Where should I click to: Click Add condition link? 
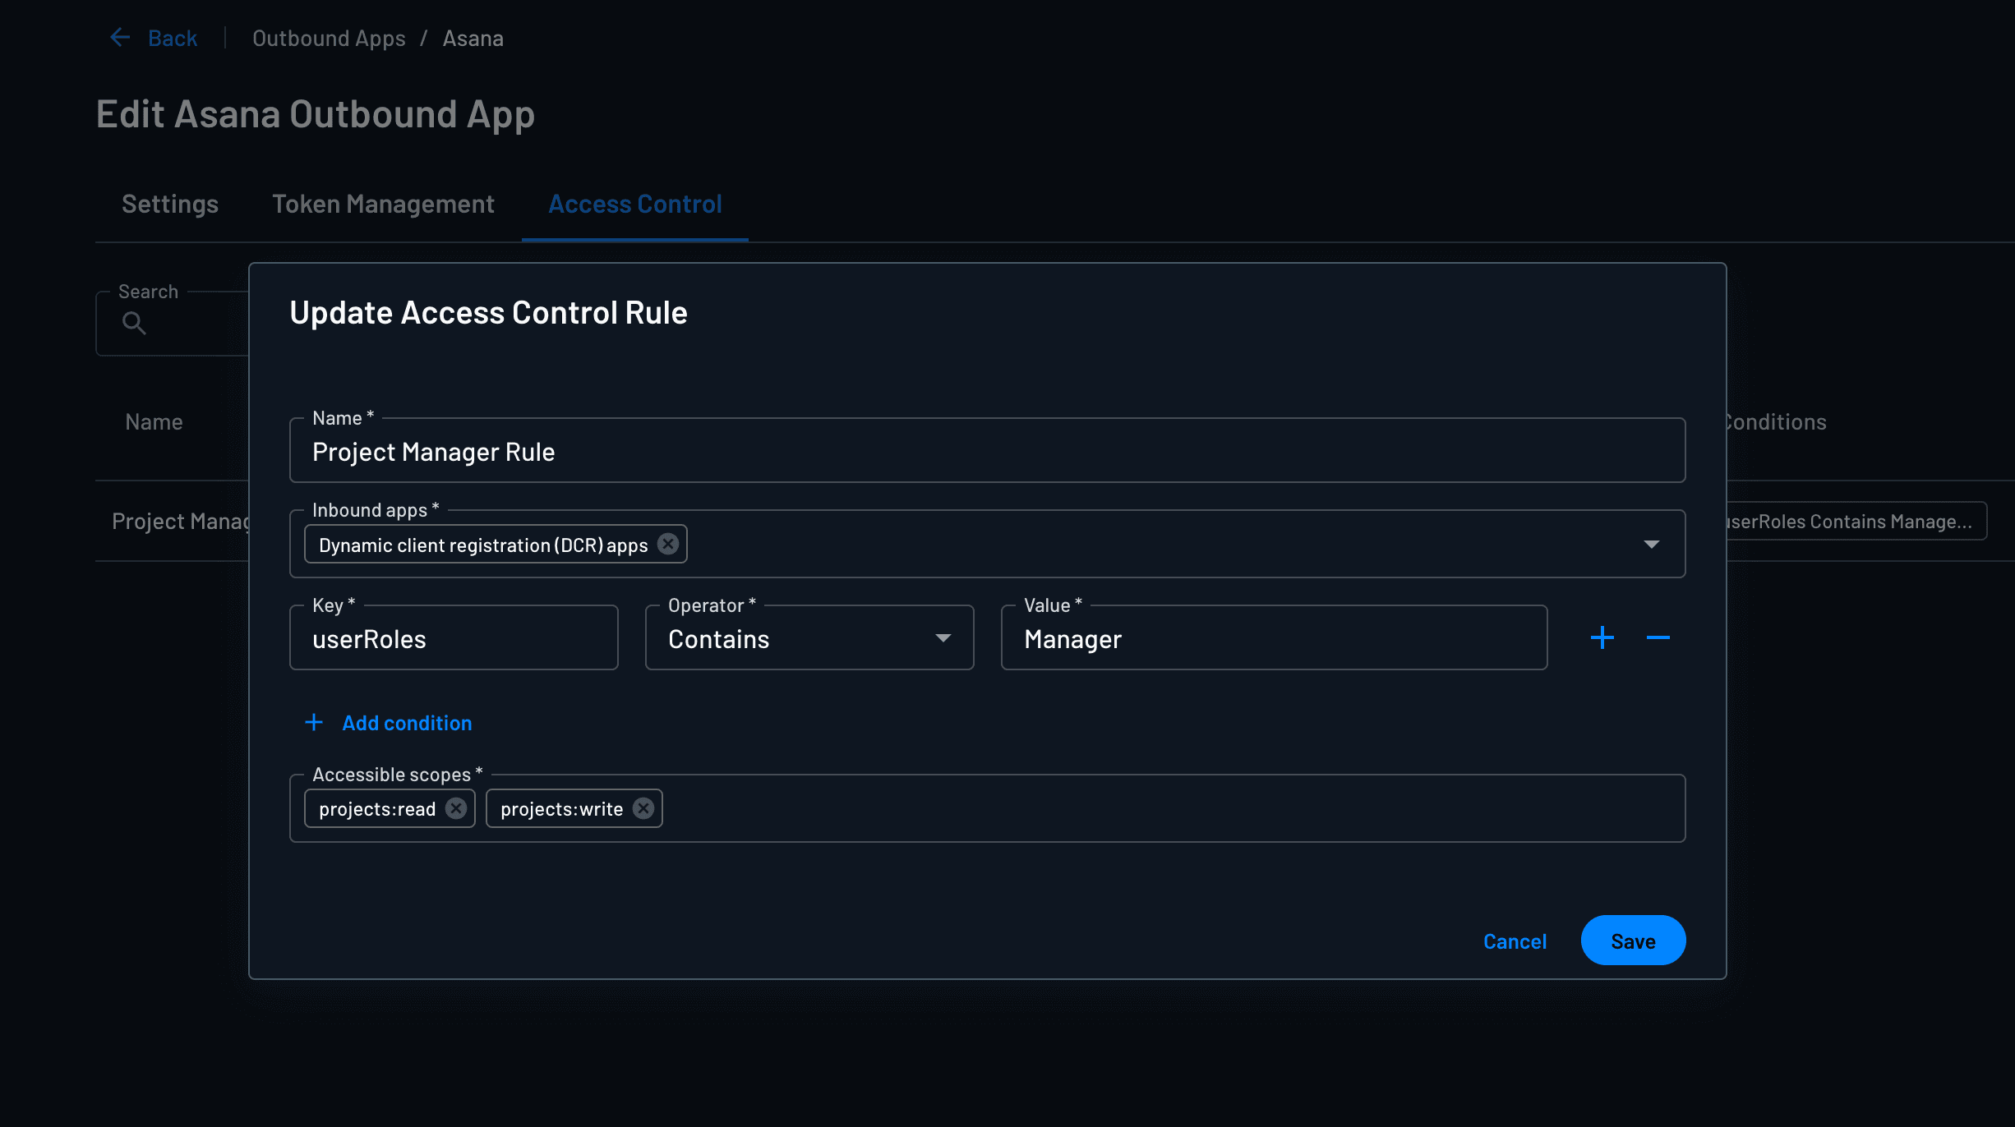pyautogui.click(x=407, y=723)
